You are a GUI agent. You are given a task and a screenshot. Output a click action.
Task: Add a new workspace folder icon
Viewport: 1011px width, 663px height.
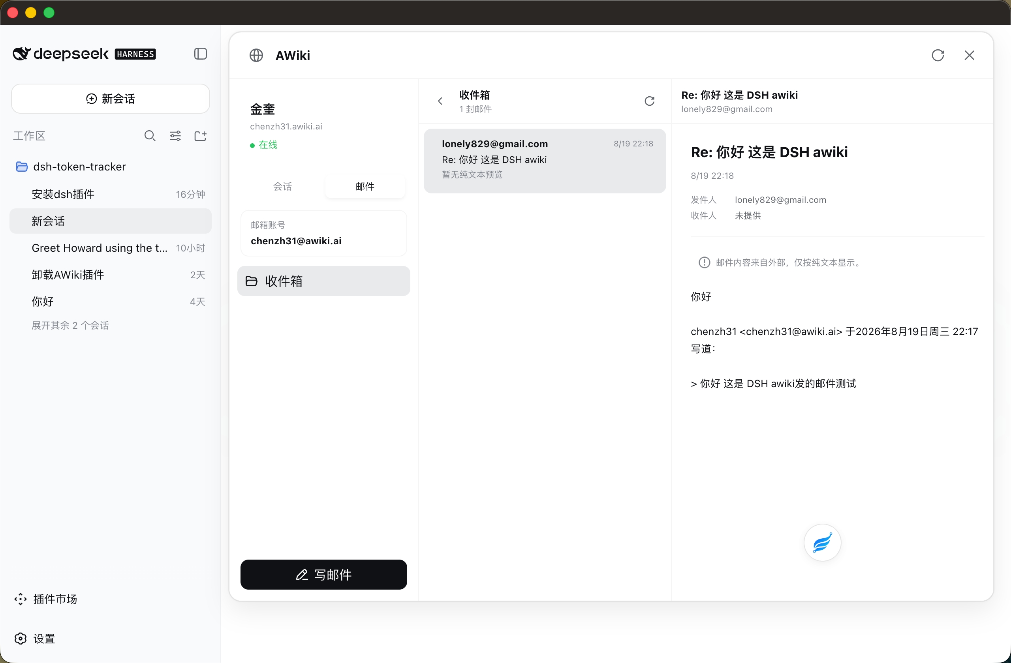[x=200, y=136]
